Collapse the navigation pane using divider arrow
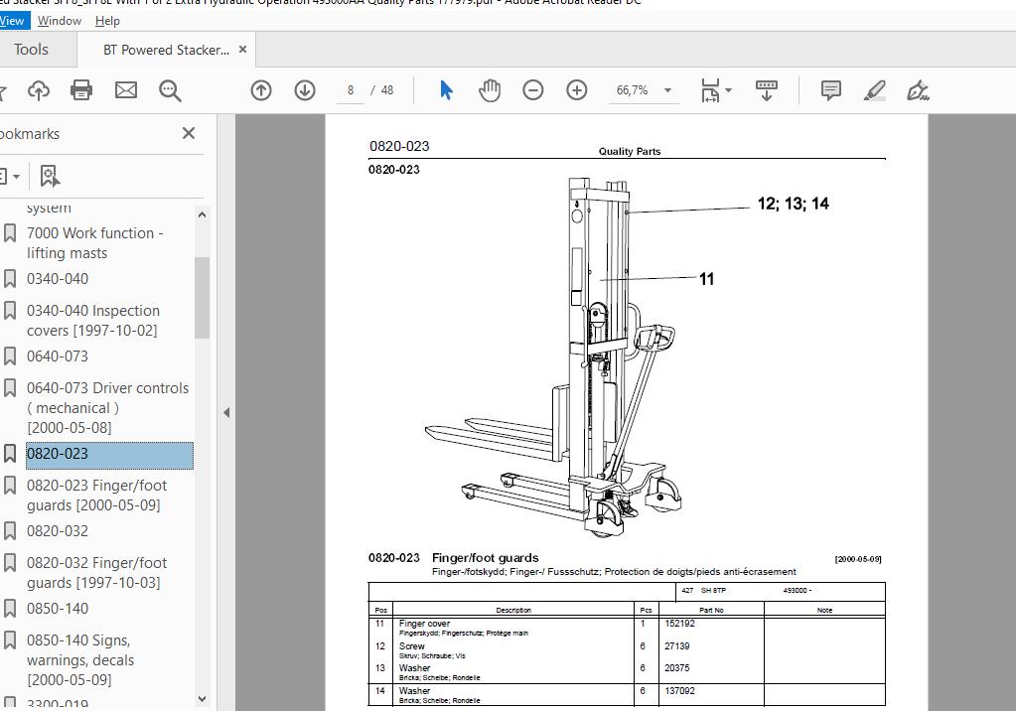 click(226, 412)
